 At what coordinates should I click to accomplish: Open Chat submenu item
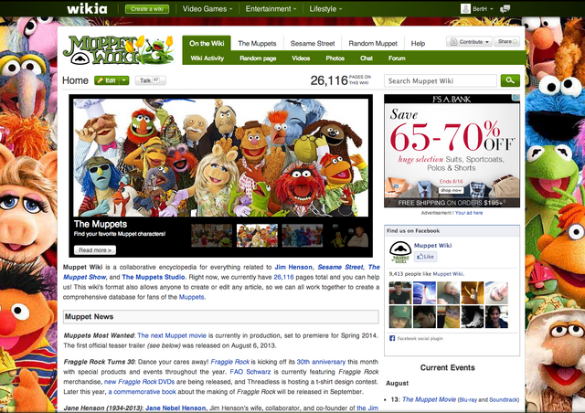click(367, 58)
